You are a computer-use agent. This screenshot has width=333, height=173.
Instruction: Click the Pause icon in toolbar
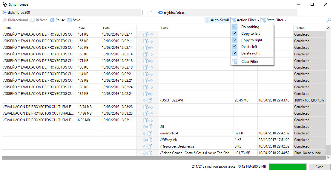coord(52,20)
